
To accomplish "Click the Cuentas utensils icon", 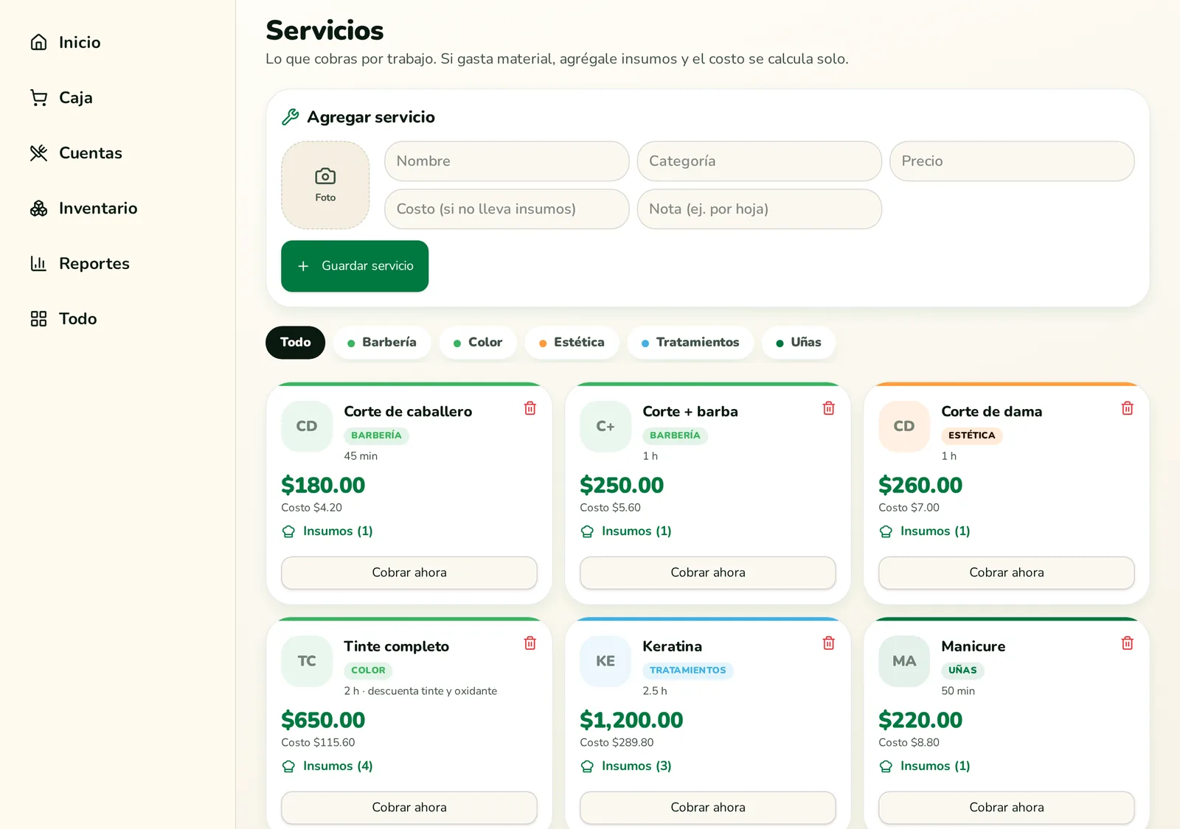I will (x=38, y=153).
